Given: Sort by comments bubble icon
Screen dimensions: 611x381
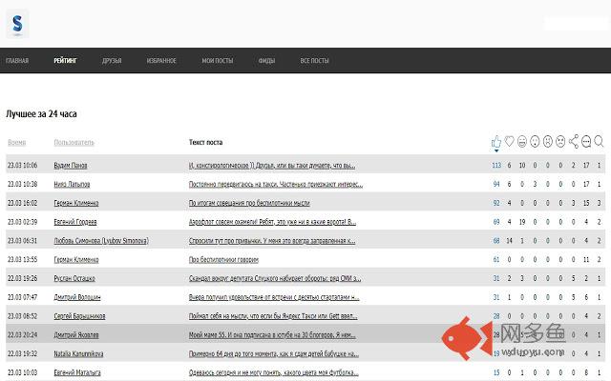Looking at the screenshot, I should click(x=586, y=142).
